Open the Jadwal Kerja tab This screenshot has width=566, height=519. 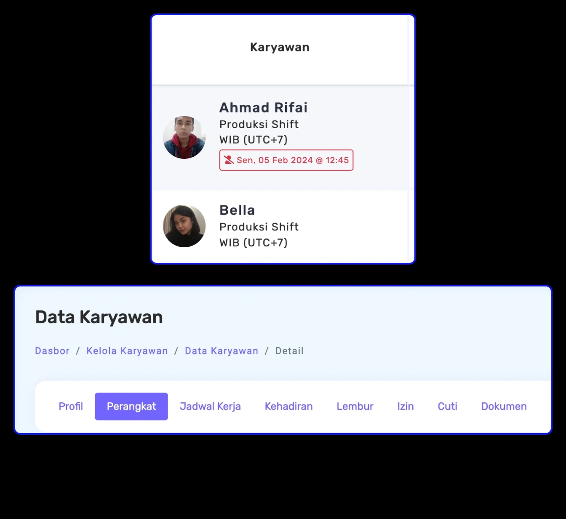210,407
